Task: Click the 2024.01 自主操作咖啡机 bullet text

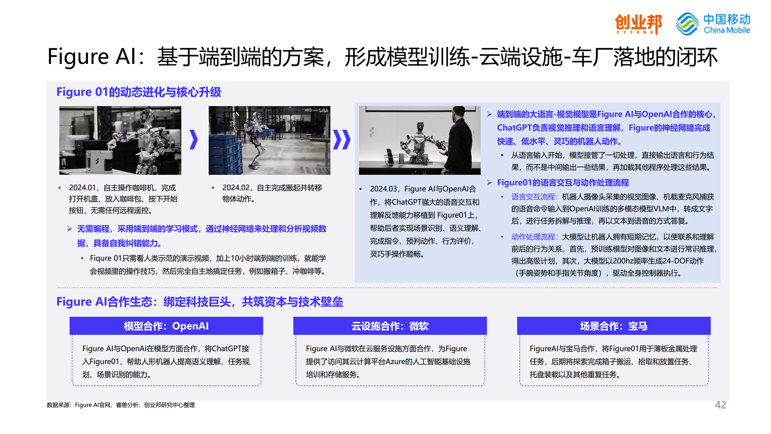Action: point(123,199)
